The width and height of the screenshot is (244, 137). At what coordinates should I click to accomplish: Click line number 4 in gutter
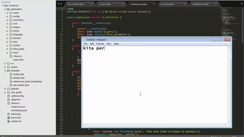[62, 18]
